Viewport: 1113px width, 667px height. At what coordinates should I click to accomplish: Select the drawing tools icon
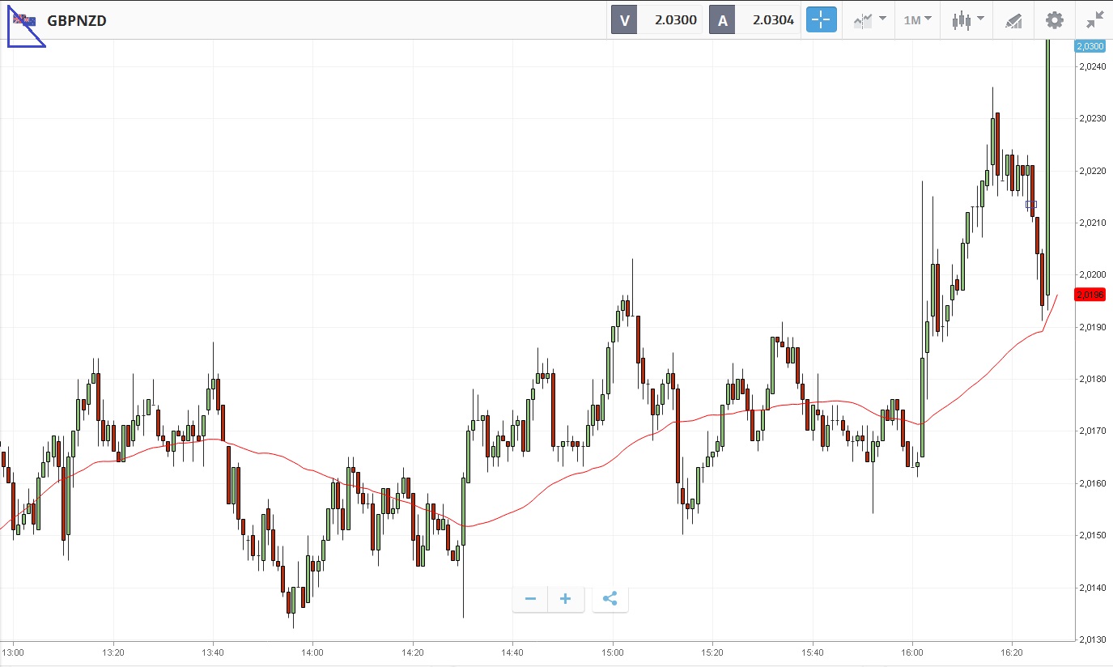(1013, 20)
